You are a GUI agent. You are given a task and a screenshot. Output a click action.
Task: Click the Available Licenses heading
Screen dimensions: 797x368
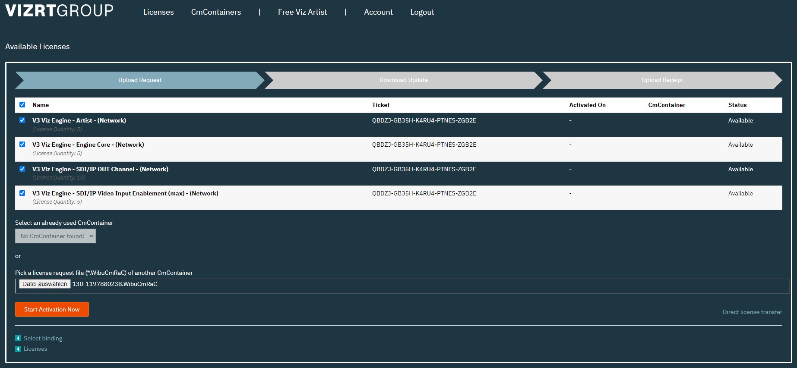click(x=38, y=47)
